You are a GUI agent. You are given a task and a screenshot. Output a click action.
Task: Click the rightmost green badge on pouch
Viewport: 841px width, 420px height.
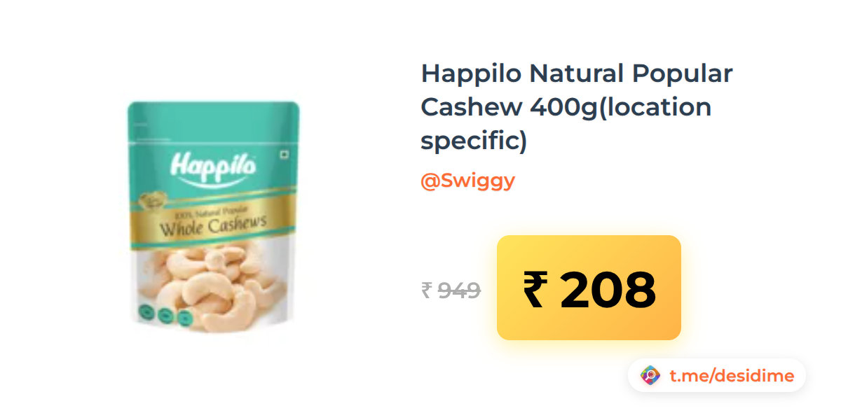(184, 318)
